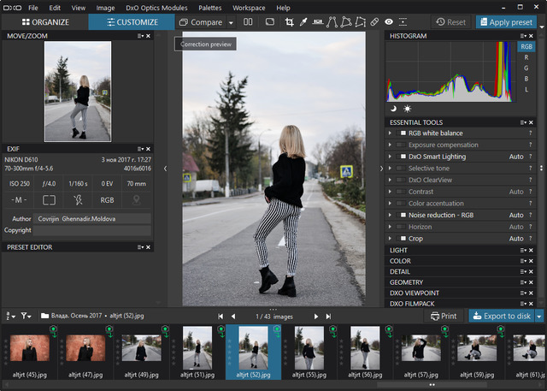This screenshot has width=547, height=391.
Task: Select the Crop tool in the toolbar
Action: 290,21
